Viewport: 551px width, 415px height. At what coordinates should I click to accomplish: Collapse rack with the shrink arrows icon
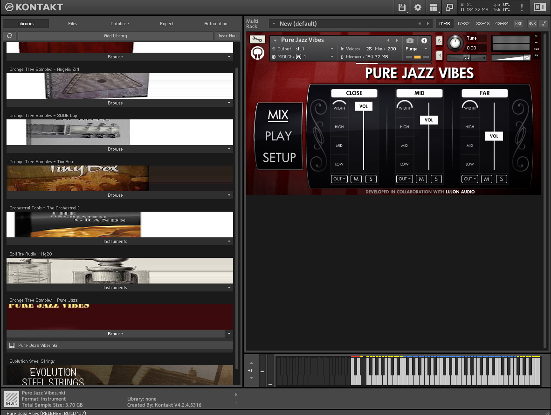[x=544, y=23]
